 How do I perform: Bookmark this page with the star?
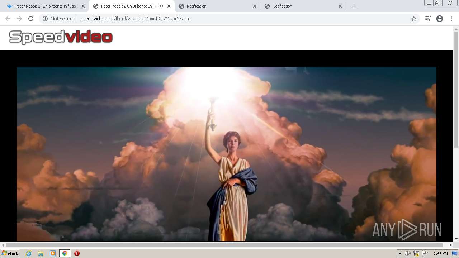[414, 19]
